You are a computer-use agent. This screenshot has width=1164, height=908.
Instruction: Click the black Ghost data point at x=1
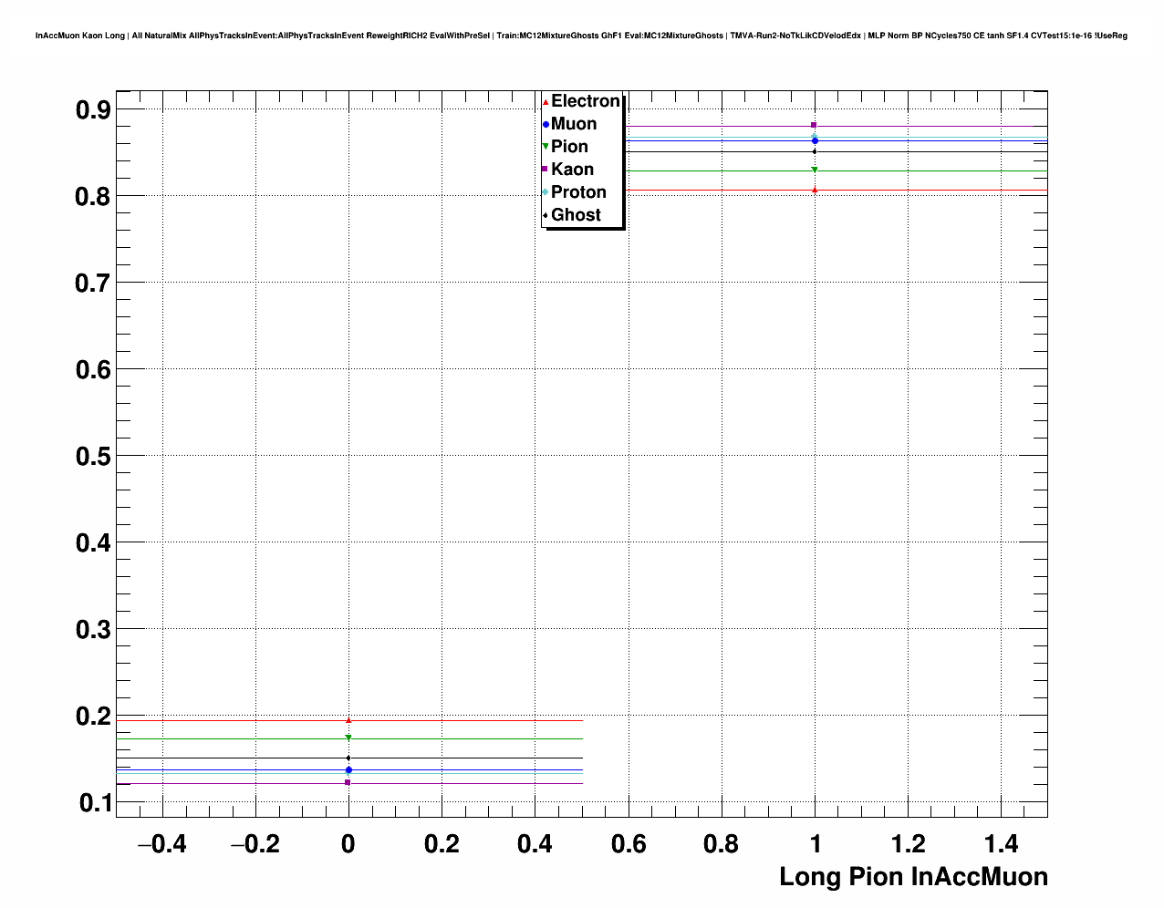(815, 151)
